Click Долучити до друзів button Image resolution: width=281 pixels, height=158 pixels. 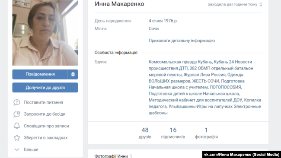pos(45,88)
